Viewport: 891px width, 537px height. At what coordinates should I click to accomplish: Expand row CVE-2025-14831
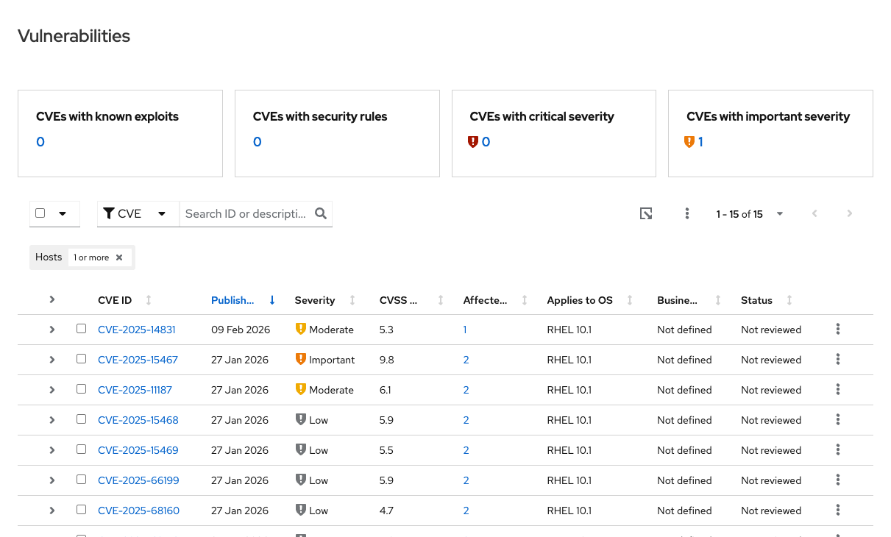pyautogui.click(x=52, y=330)
